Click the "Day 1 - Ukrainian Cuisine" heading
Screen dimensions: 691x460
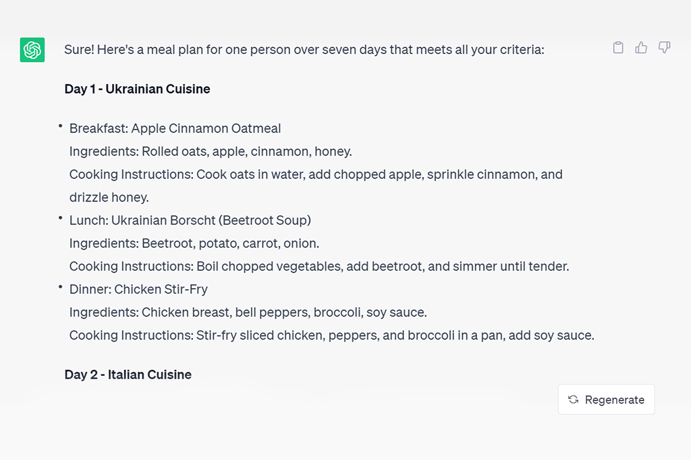coord(137,89)
